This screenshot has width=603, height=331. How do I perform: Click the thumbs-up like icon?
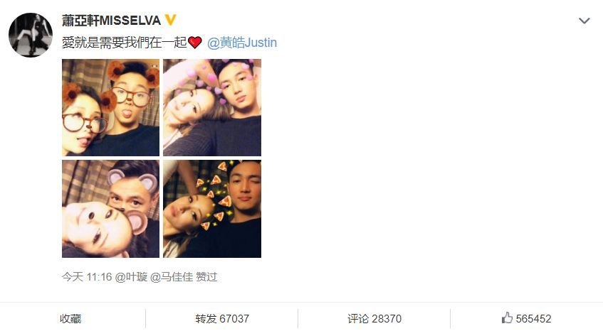[507, 318]
